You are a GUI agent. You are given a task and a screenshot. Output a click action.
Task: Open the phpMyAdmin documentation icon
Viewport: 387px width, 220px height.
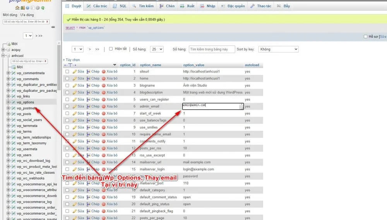27,8
